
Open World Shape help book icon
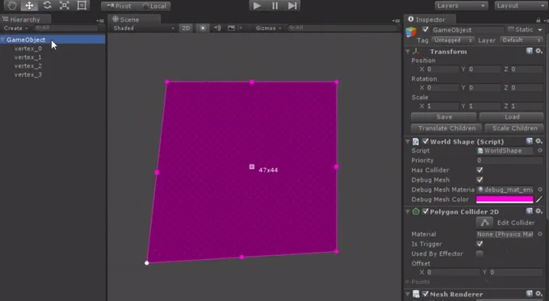click(x=529, y=141)
